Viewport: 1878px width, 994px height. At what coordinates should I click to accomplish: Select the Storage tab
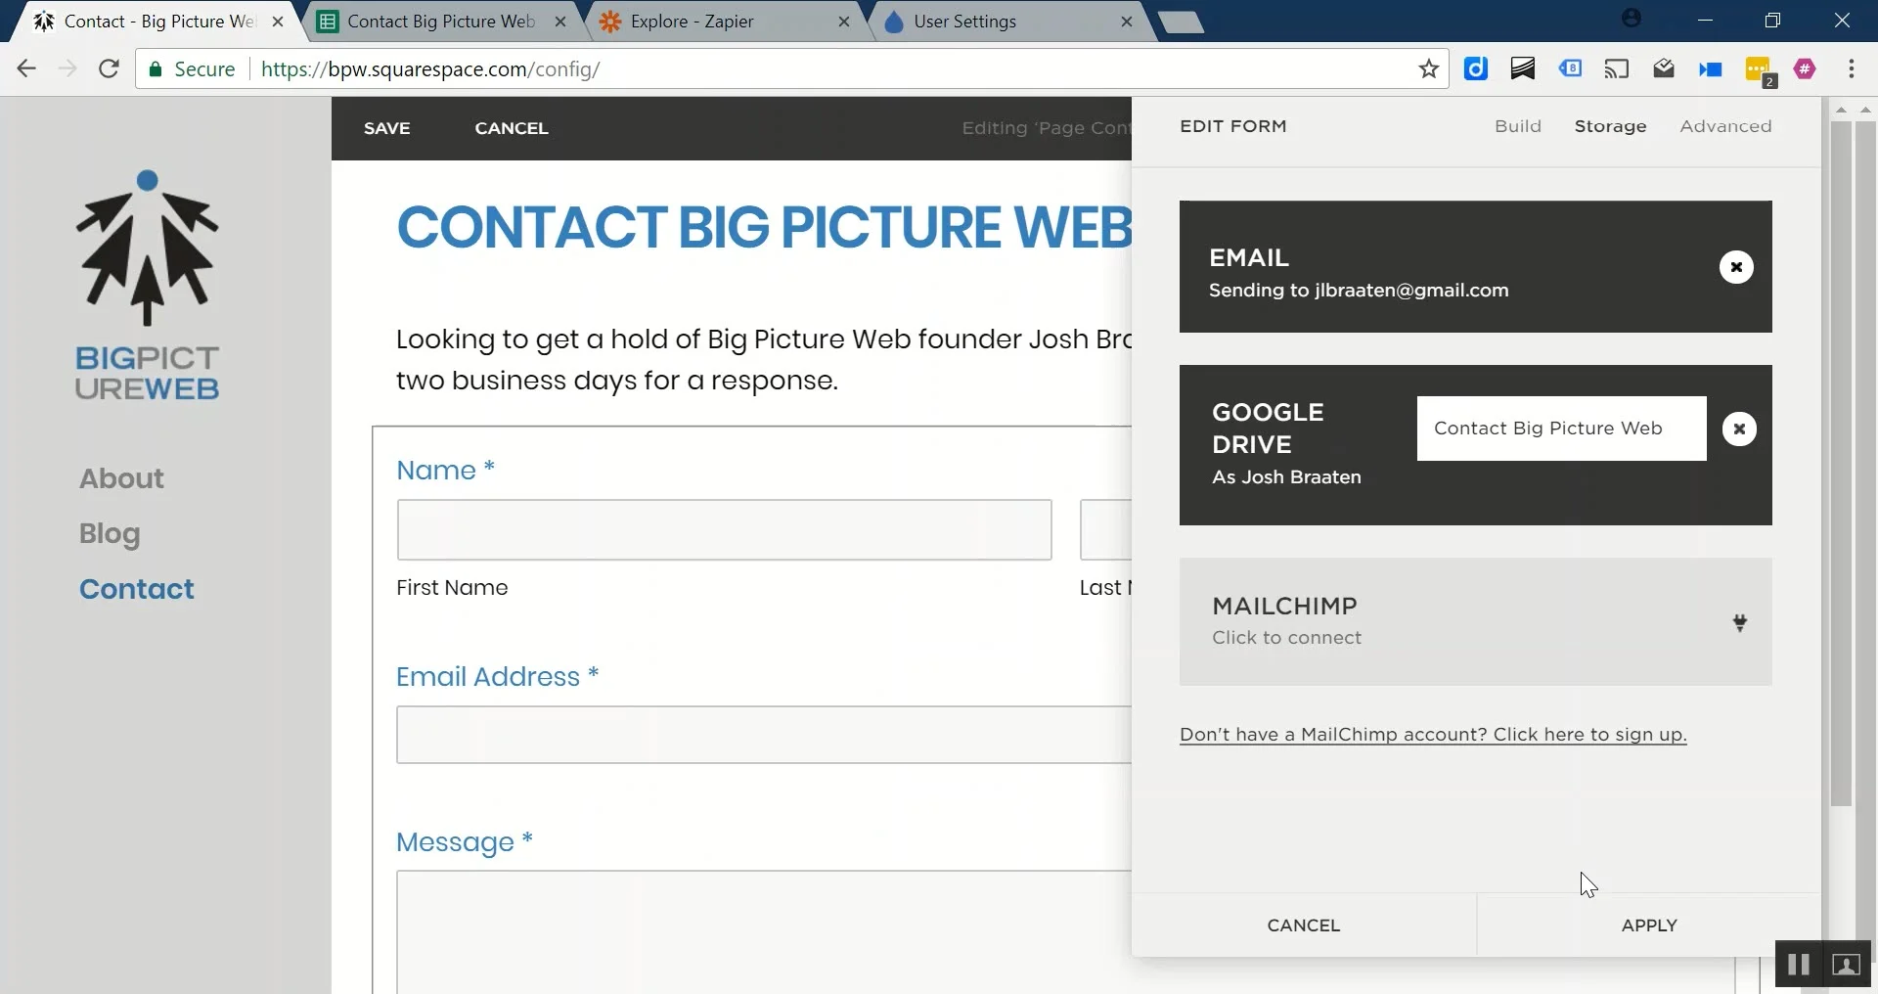click(x=1610, y=126)
